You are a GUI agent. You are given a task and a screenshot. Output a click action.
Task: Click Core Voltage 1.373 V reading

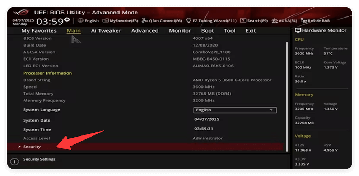[331, 67]
